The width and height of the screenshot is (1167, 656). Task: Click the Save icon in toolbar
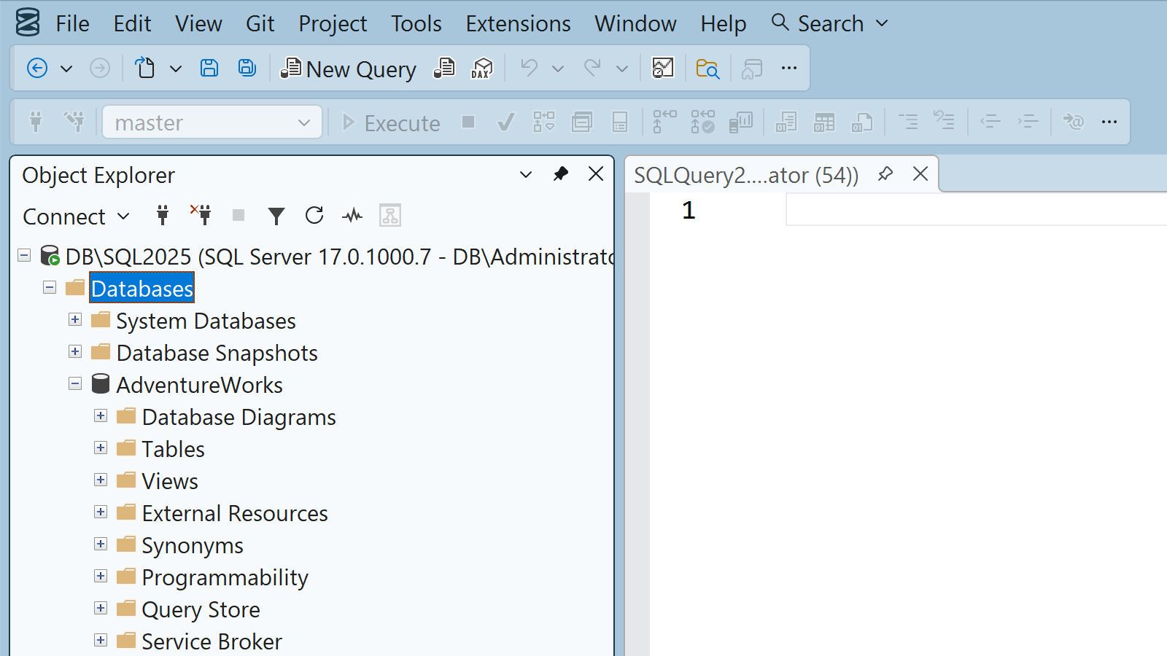click(209, 69)
